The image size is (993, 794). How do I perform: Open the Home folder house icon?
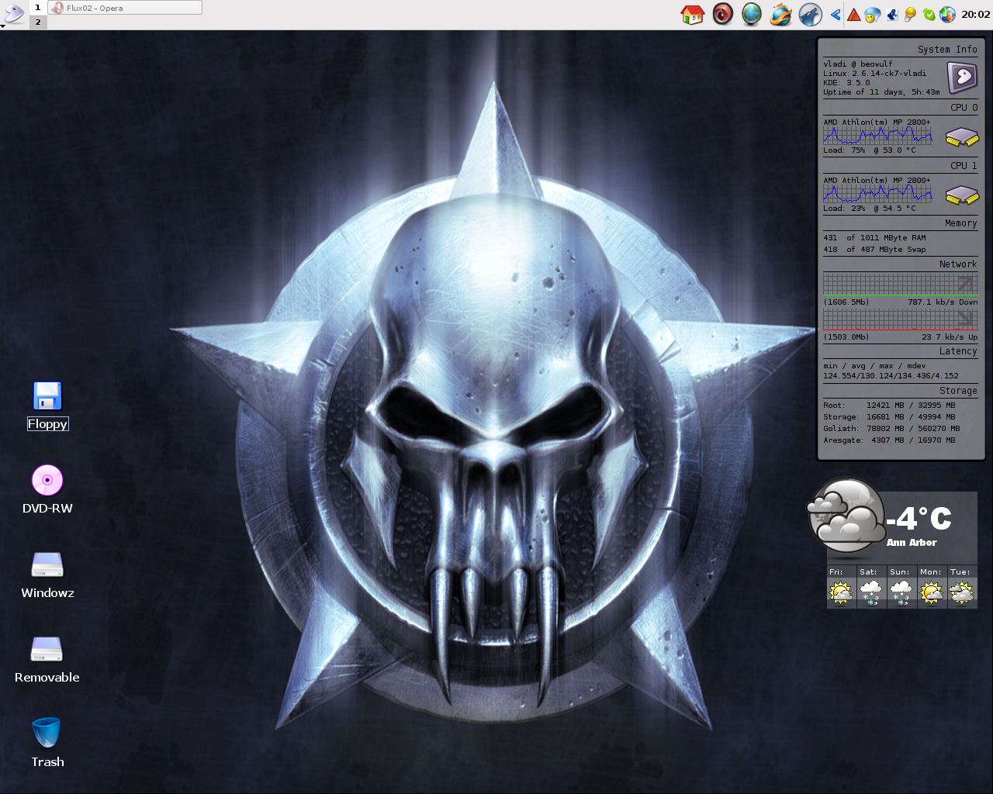point(692,14)
